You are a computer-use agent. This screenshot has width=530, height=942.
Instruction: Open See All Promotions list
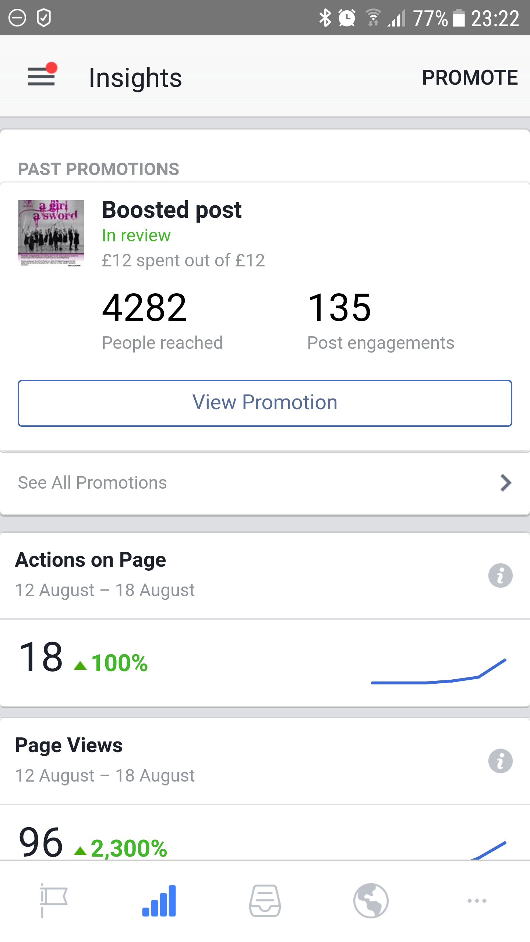tap(92, 483)
